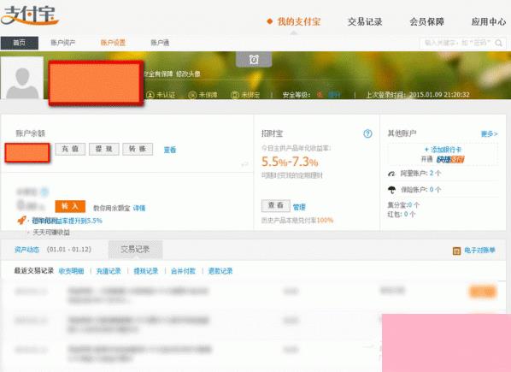
Task: Click the 阿里账户 icon
Action: [391, 174]
